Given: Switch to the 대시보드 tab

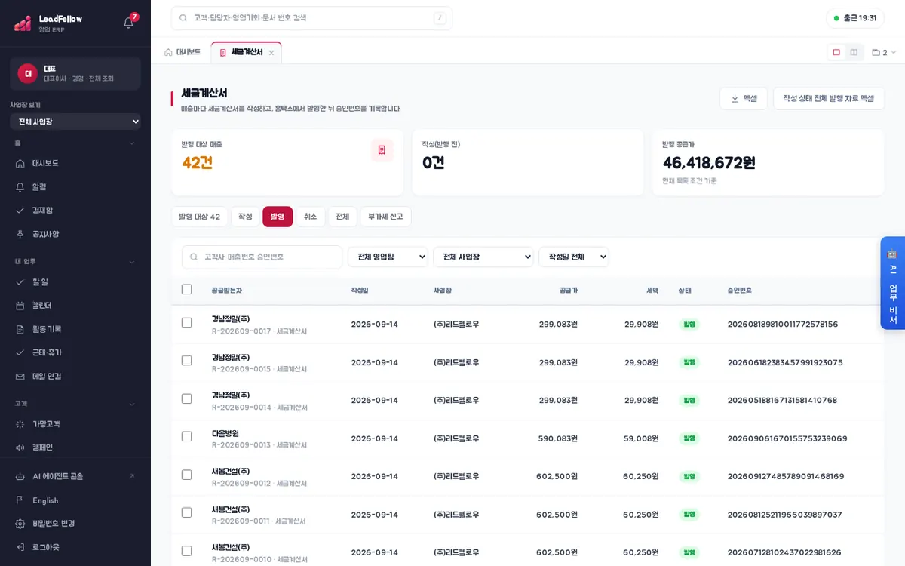Looking at the screenshot, I should pyautogui.click(x=183, y=52).
